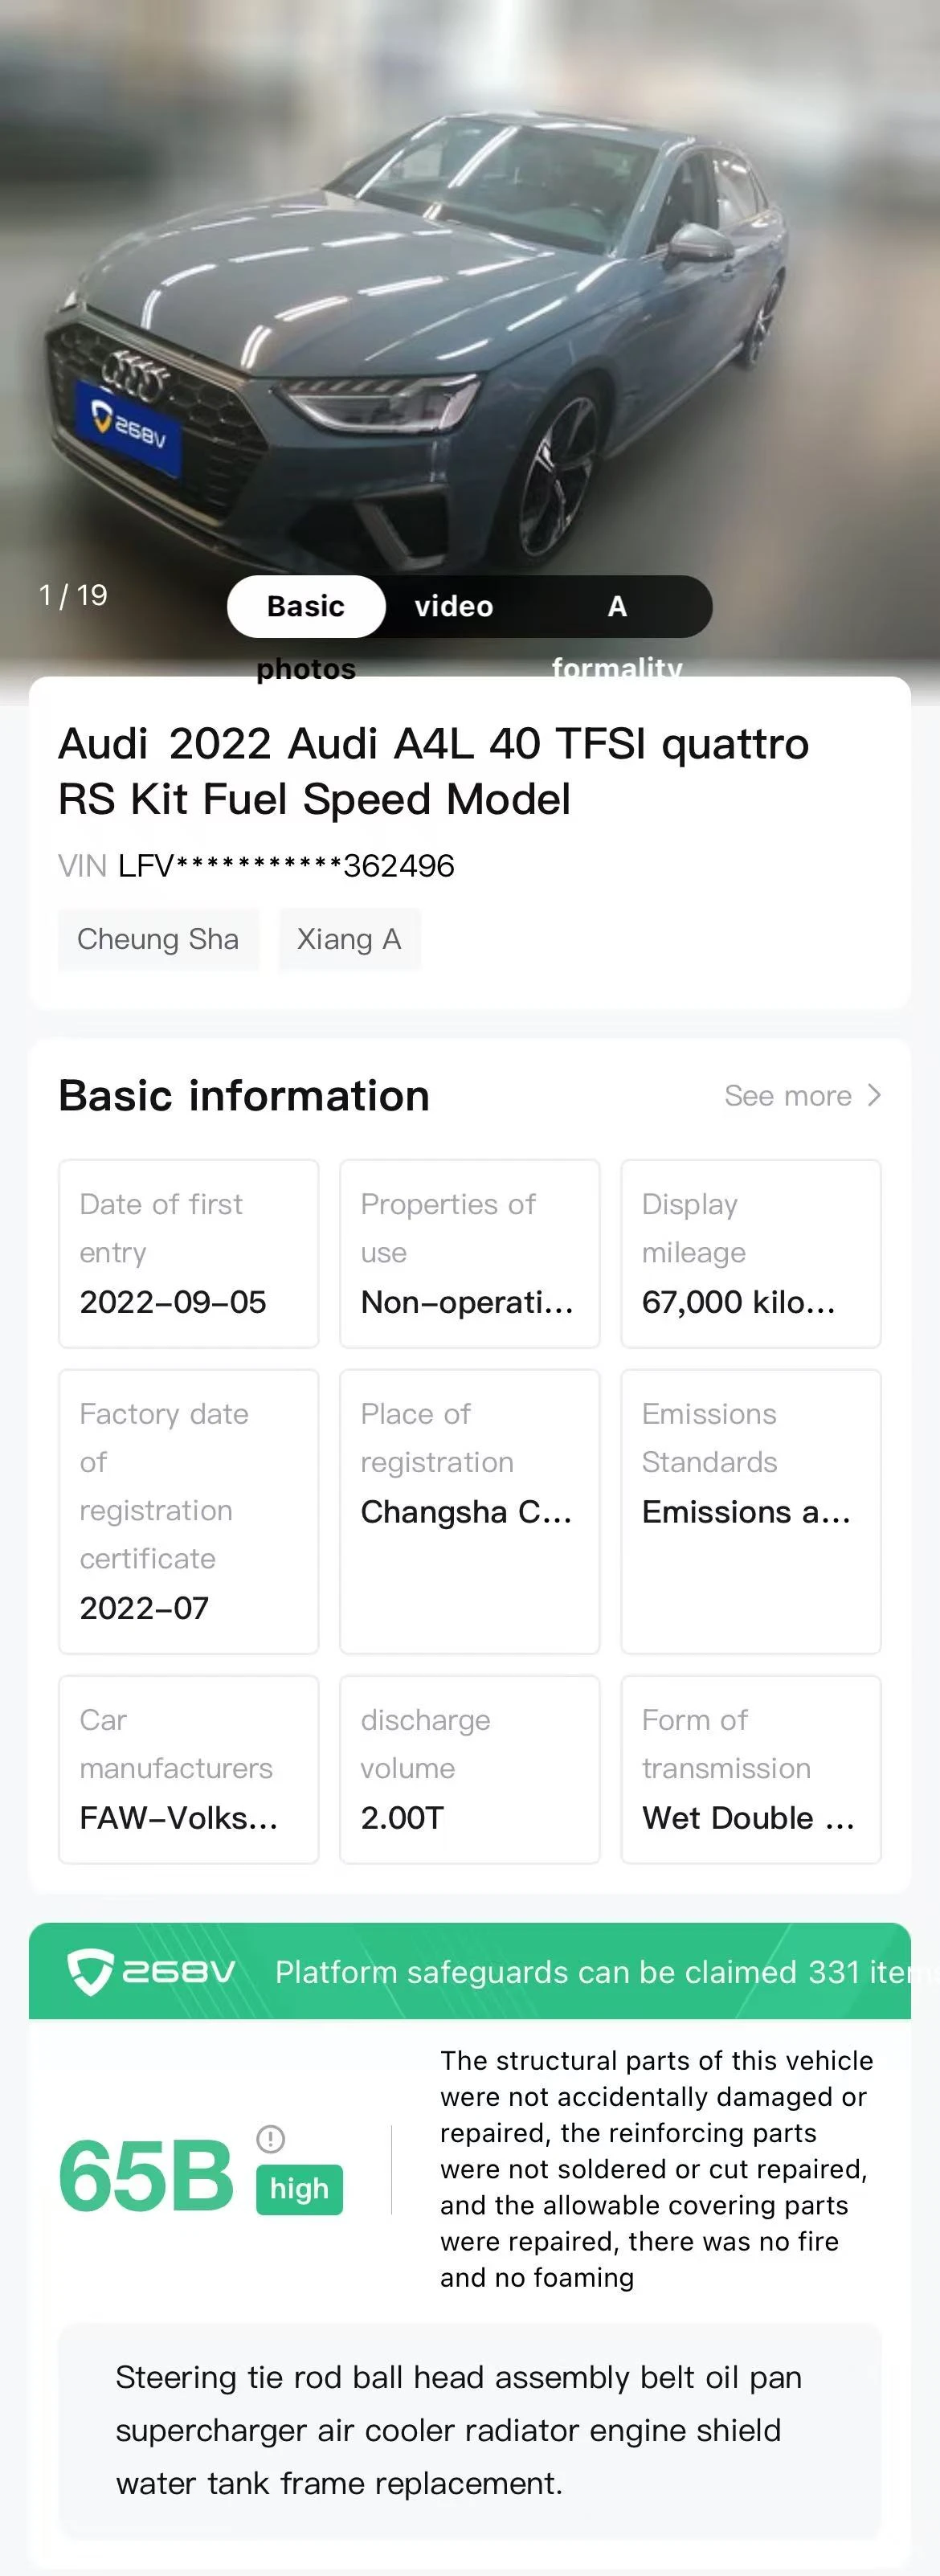Screen dimensions: 940x2576
Task: Open the Display mileage card
Action: (x=751, y=1254)
